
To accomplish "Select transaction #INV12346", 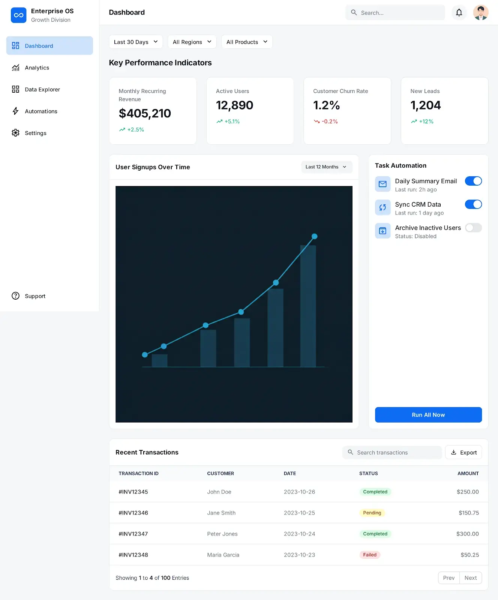I will [133, 513].
